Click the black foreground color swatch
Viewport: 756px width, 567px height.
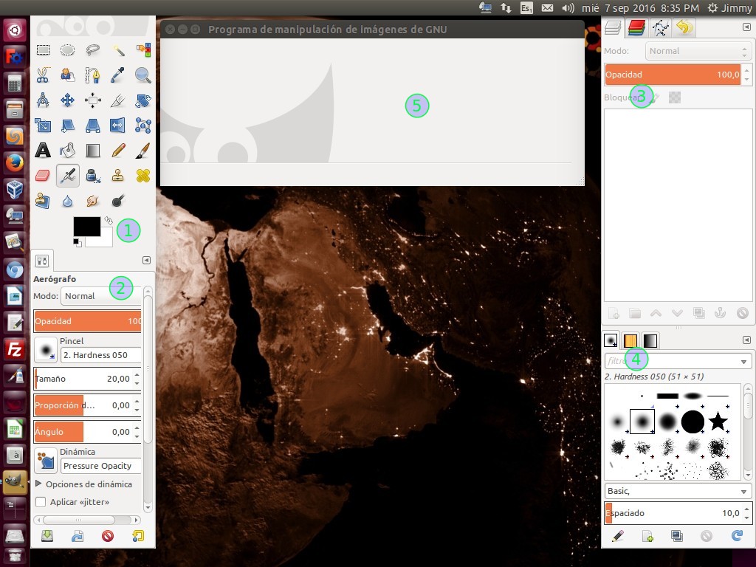tap(86, 227)
